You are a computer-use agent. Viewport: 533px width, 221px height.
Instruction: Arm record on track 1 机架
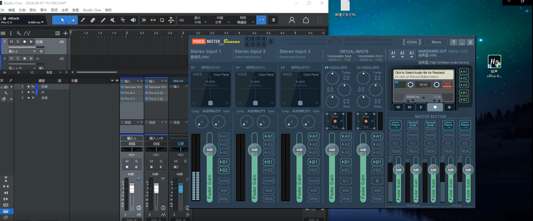(24, 42)
